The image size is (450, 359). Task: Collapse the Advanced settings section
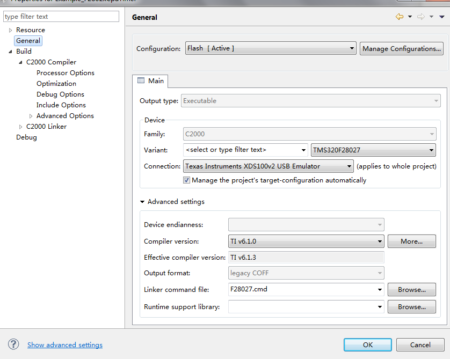coord(142,202)
